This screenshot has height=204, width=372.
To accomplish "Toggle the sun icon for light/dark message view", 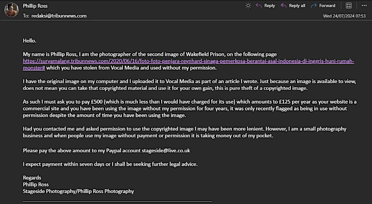I will (248, 6).
